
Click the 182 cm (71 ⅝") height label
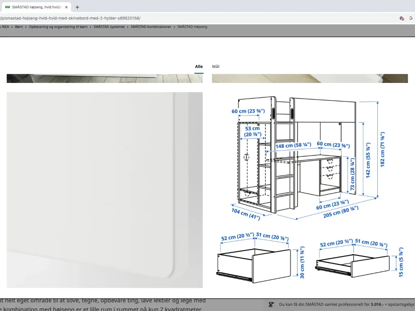click(x=383, y=149)
